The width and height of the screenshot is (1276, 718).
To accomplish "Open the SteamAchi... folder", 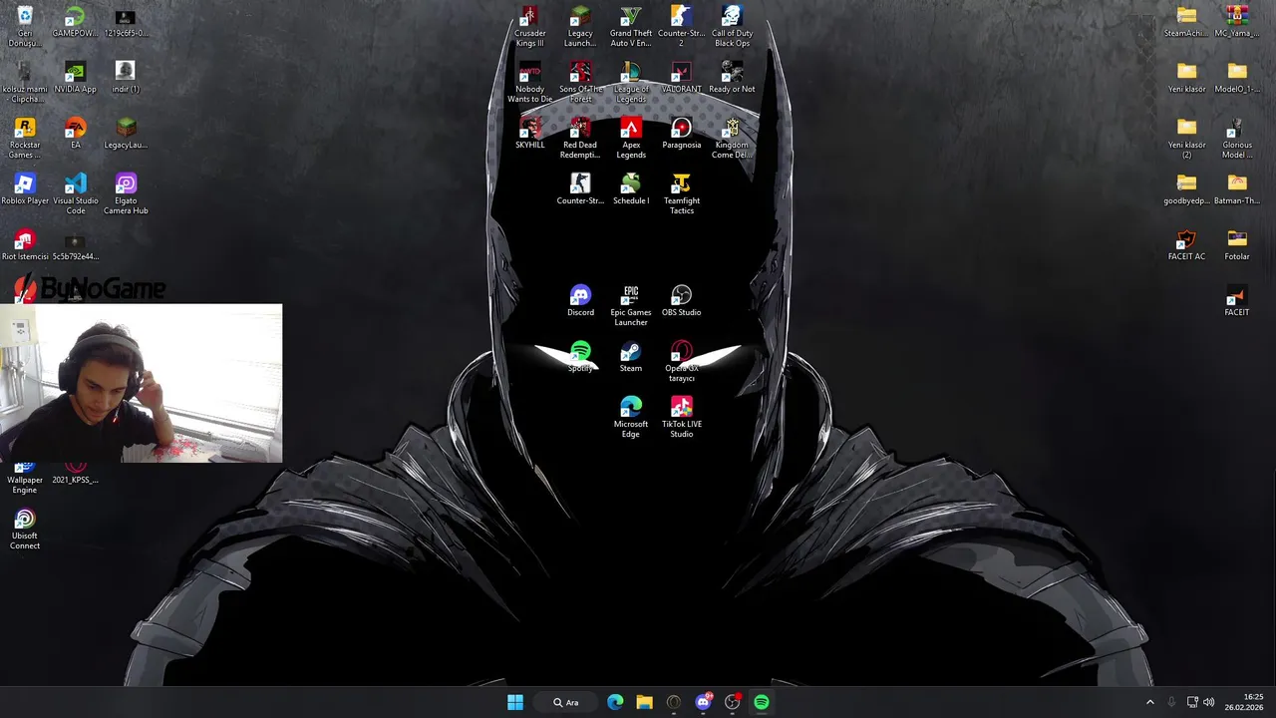I will point(1186,22).
